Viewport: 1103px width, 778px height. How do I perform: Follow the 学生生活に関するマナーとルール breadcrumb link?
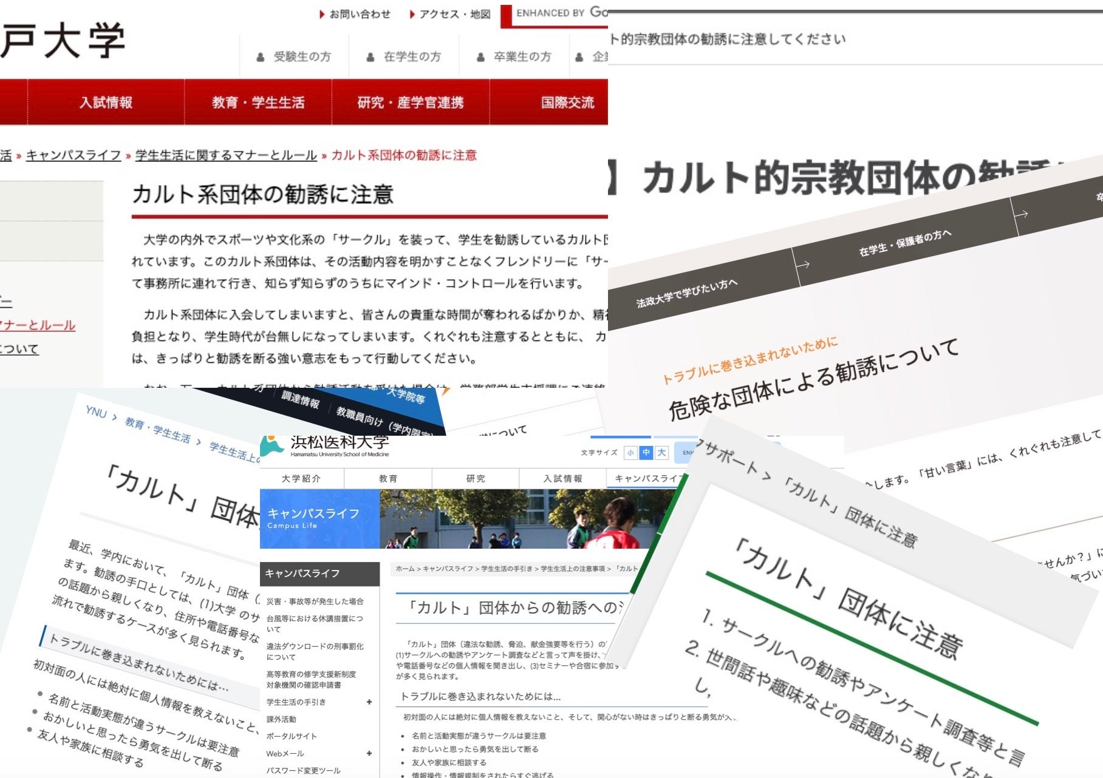226,155
